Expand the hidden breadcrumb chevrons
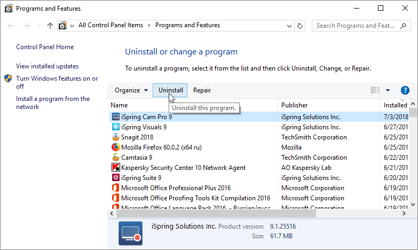418x250 pixels. tap(72, 26)
